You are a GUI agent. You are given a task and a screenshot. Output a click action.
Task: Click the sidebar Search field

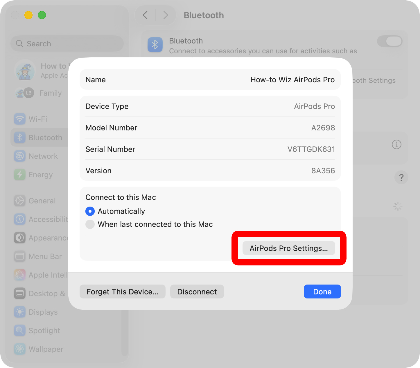point(67,44)
